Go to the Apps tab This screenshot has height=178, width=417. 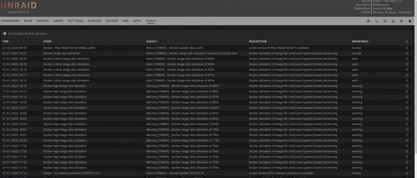(x=137, y=21)
